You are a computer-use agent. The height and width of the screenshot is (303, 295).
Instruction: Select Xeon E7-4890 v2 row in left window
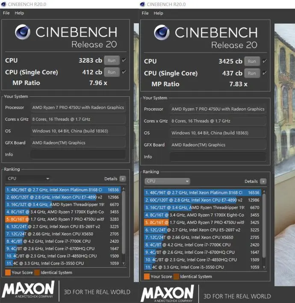(x=63, y=197)
